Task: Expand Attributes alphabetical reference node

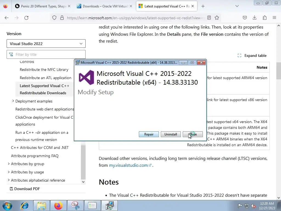Action: pos(9,180)
